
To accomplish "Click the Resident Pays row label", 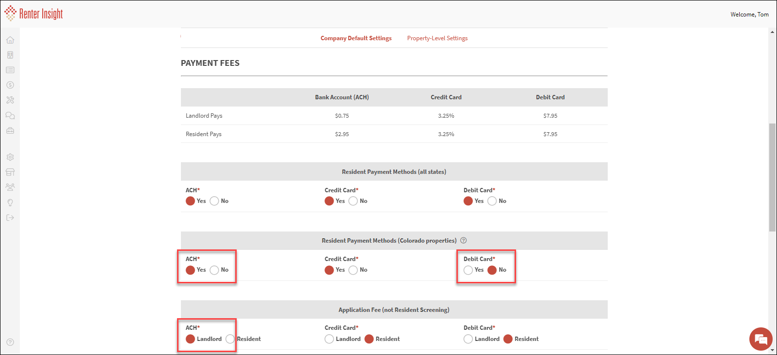I will (204, 134).
